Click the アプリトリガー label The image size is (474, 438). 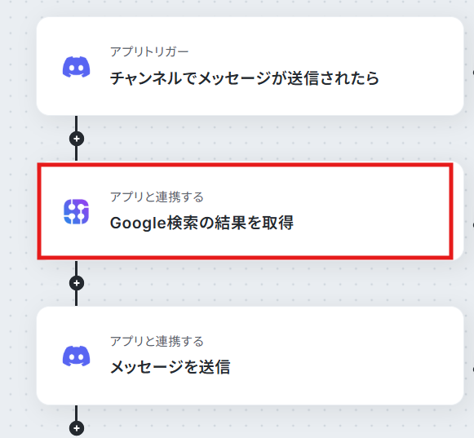point(149,51)
